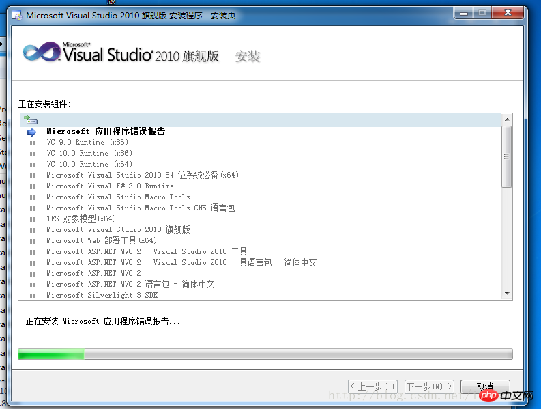This screenshot has width=541, height=409.
Task: Select plain Microsoft ASP.NET MVC 2 entry
Action: (x=93, y=274)
